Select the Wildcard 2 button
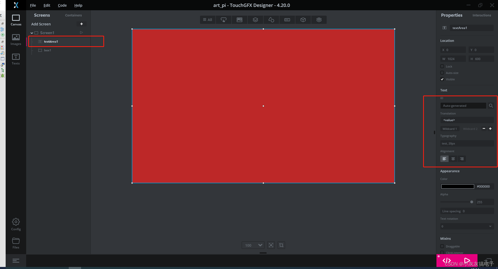Screen dimensions: 498x269 (470, 129)
